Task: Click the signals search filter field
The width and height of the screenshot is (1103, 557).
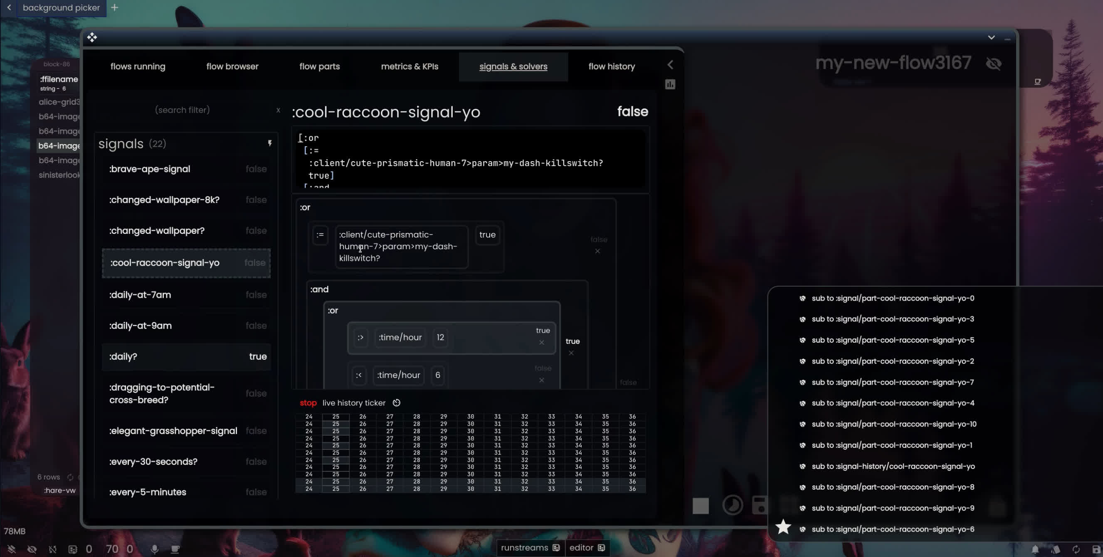Action: point(183,110)
